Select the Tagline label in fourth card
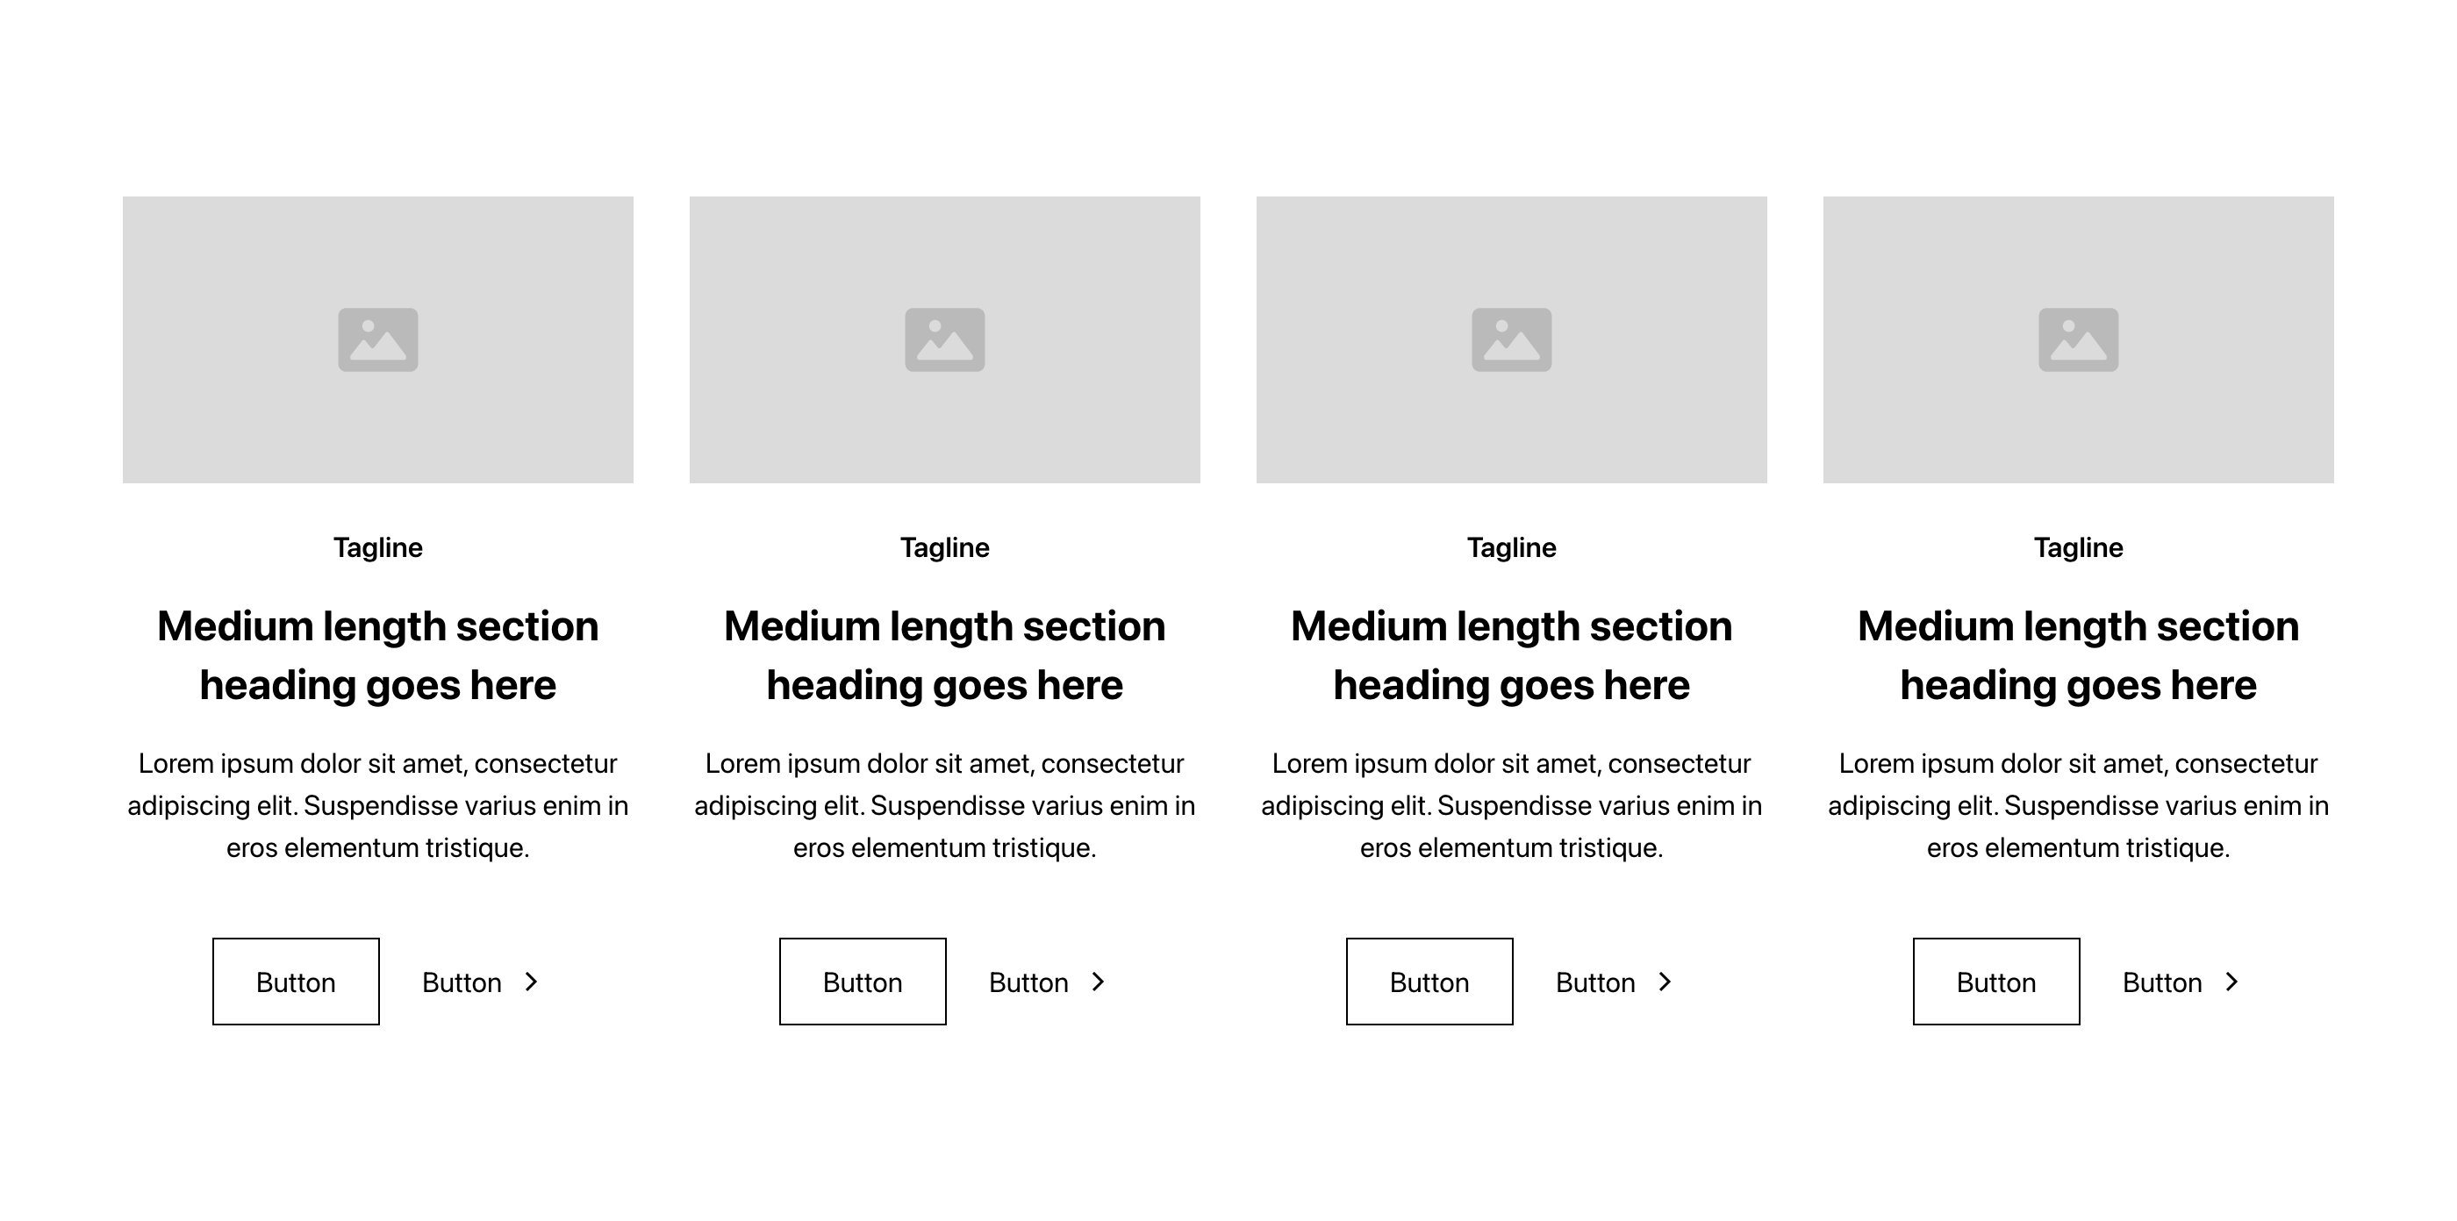Screen dimensions: 2457x1221 tap(2078, 548)
